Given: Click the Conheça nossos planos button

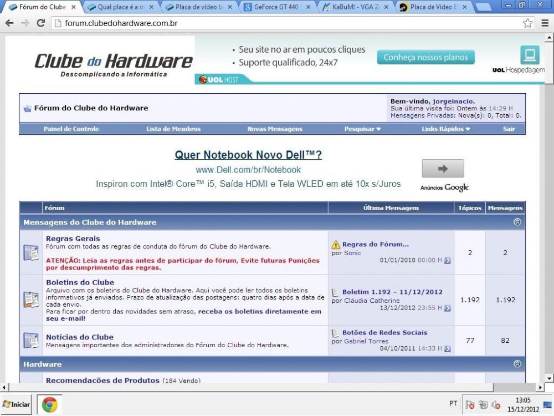Looking at the screenshot, I should click(x=425, y=57).
